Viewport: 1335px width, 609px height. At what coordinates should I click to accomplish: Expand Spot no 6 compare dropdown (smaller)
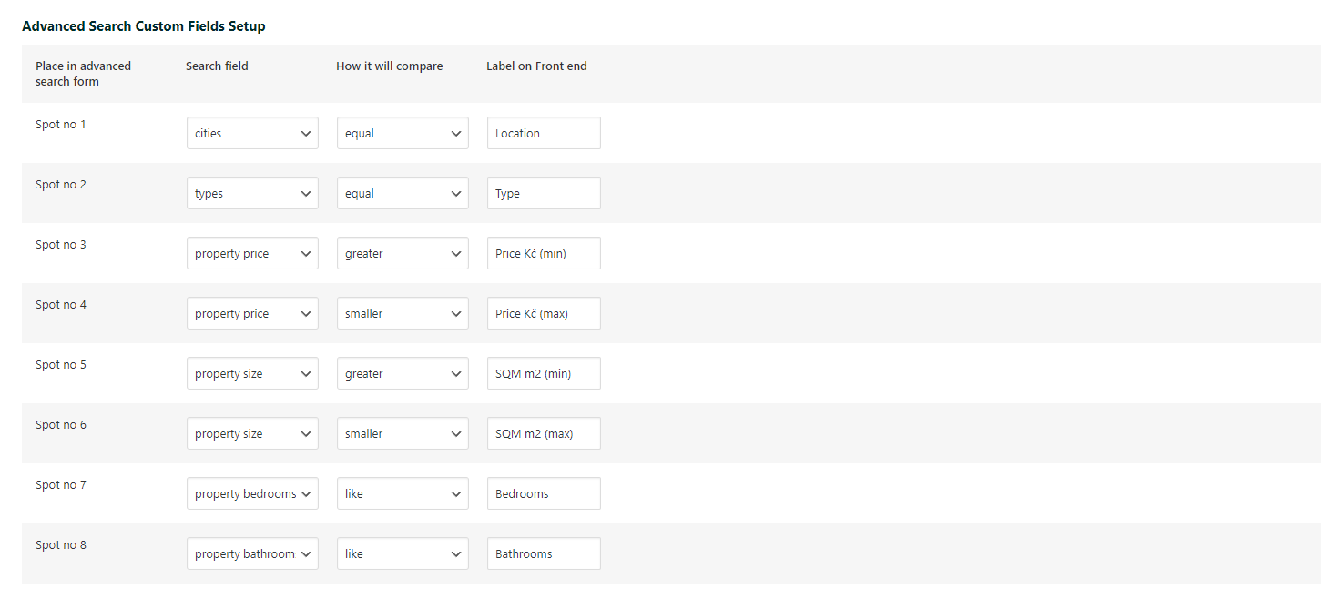[x=403, y=433]
